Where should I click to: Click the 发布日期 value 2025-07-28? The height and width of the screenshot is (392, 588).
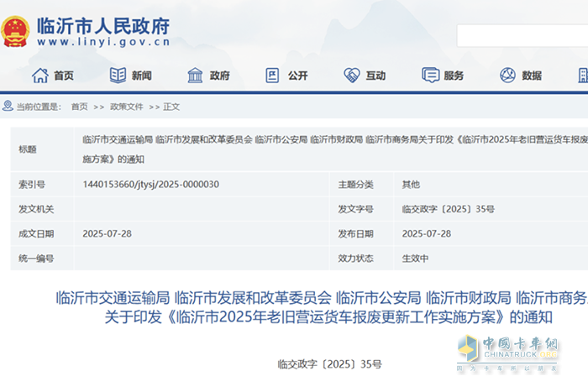[427, 234]
